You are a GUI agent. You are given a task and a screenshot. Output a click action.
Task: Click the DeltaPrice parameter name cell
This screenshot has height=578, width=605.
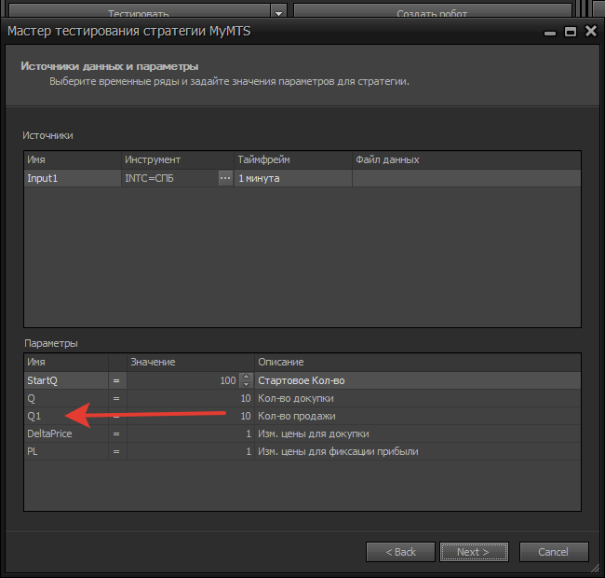(x=65, y=433)
